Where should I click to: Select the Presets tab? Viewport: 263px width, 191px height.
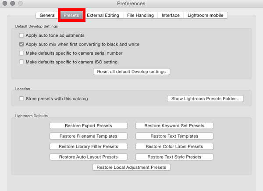pyautogui.click(x=71, y=15)
